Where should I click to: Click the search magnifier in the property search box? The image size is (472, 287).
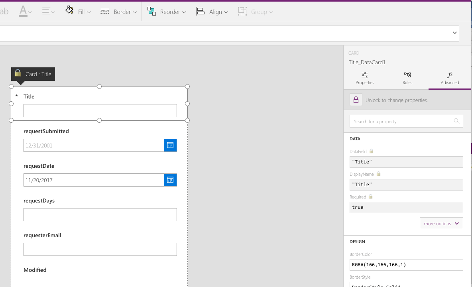456,121
